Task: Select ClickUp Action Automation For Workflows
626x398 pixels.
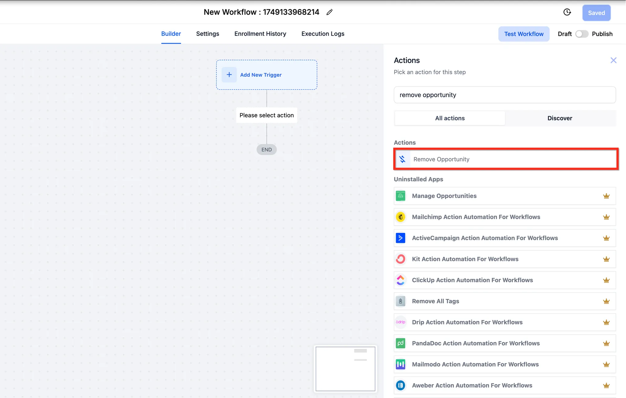Action: (x=472, y=280)
